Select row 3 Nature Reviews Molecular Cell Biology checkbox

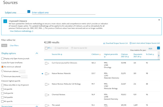point(46,85)
